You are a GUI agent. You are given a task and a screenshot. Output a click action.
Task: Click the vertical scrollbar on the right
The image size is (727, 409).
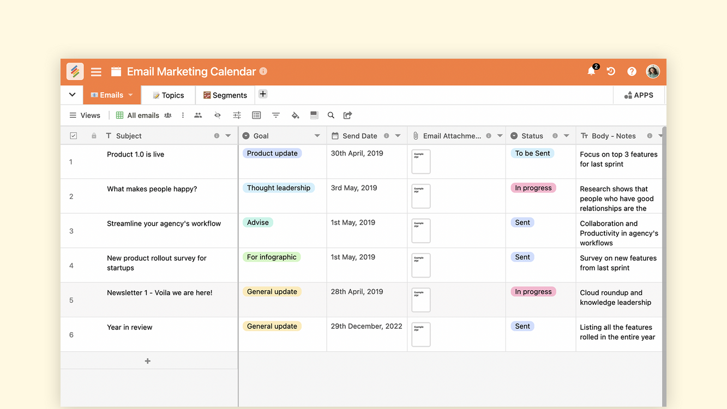(664, 266)
